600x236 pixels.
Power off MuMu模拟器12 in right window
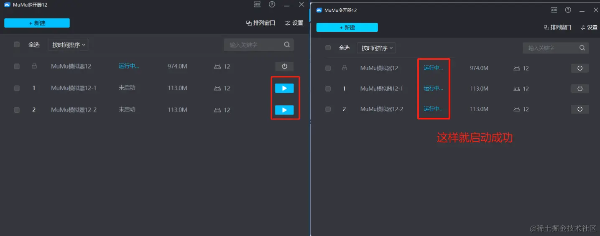click(580, 68)
